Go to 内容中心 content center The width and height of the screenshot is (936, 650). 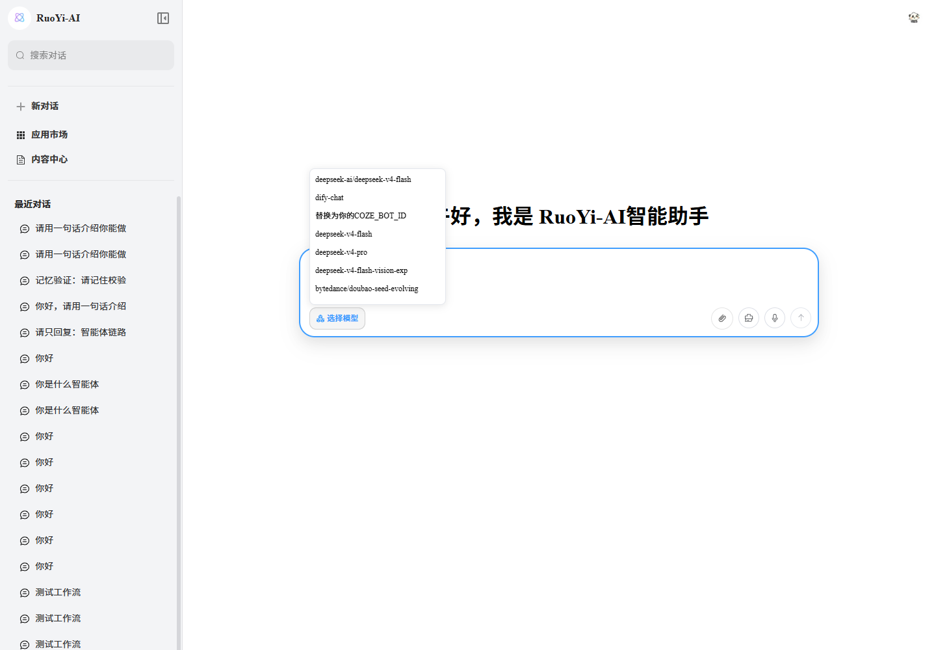[91, 159]
